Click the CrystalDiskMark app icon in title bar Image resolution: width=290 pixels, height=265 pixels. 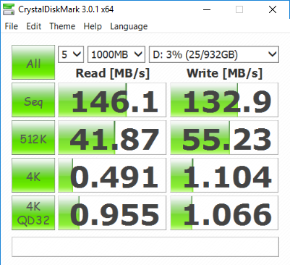(9, 9)
